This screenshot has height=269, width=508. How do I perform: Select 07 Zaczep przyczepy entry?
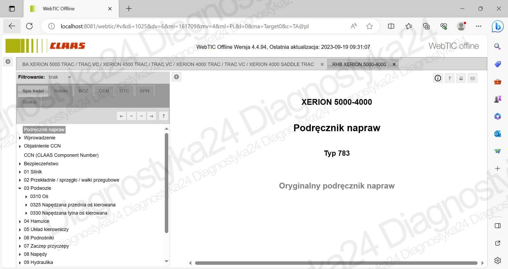tap(46, 246)
